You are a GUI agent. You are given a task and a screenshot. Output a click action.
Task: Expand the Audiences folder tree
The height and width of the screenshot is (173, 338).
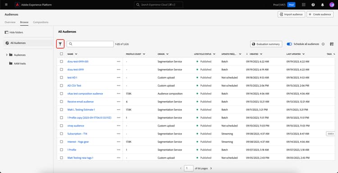pyautogui.click(x=7, y=55)
